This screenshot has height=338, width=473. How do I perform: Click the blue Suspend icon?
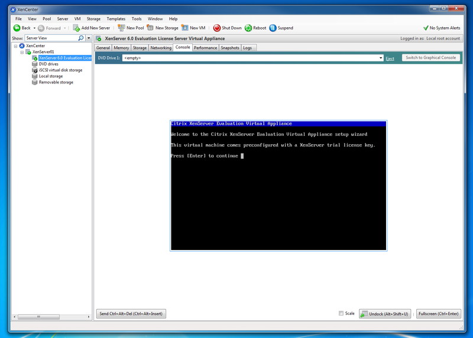click(273, 28)
